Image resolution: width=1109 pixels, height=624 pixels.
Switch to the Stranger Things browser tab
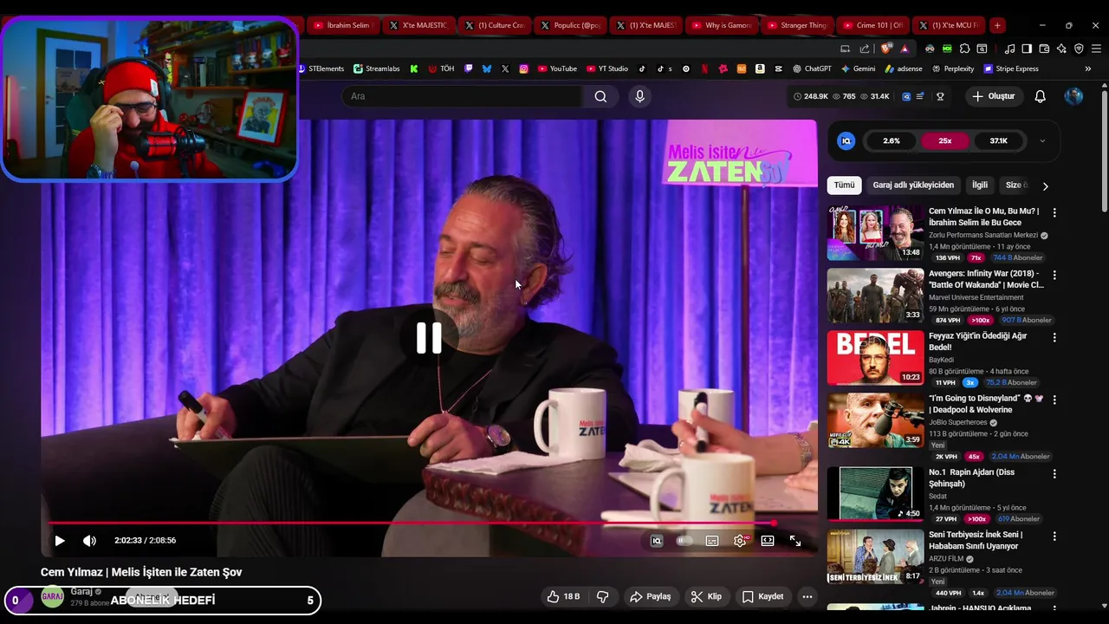pos(797,25)
